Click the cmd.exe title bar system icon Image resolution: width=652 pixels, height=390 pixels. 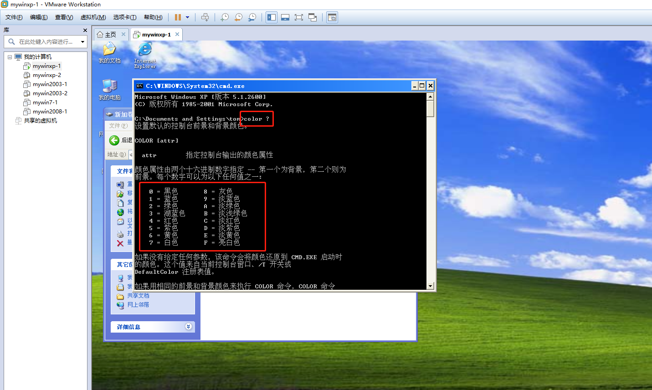(x=139, y=86)
